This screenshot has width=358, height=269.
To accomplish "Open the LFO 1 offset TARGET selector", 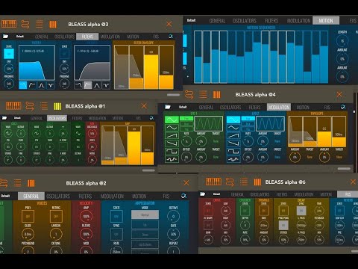I will coord(216,157).
